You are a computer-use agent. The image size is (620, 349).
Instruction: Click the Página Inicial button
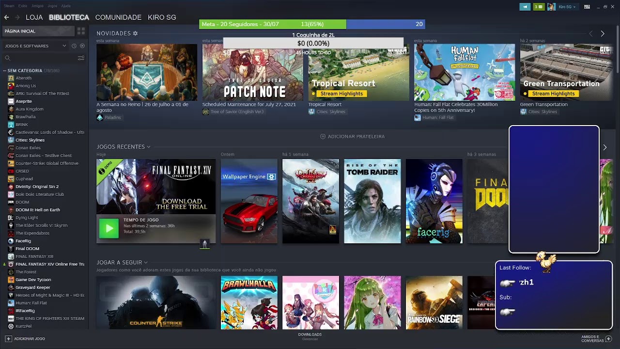pyautogui.click(x=39, y=31)
